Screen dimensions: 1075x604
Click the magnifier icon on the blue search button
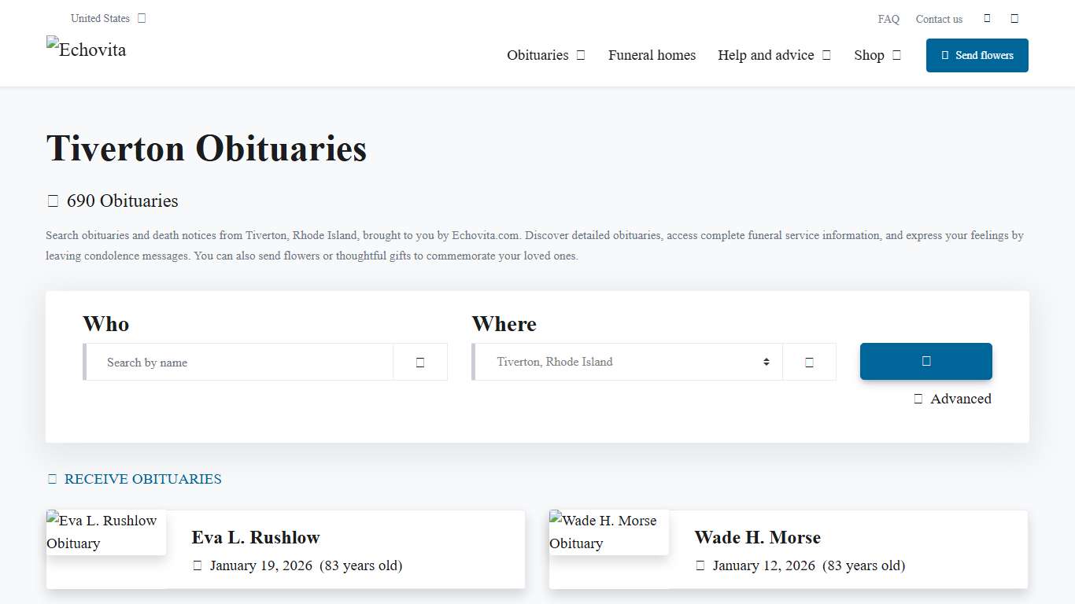(925, 361)
